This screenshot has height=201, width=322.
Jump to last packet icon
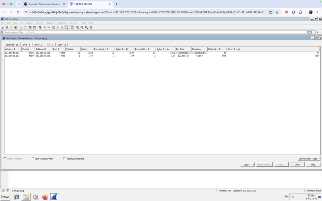point(62,27)
